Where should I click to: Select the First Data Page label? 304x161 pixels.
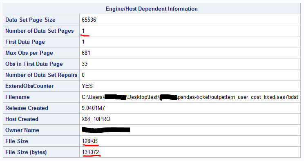(25, 42)
